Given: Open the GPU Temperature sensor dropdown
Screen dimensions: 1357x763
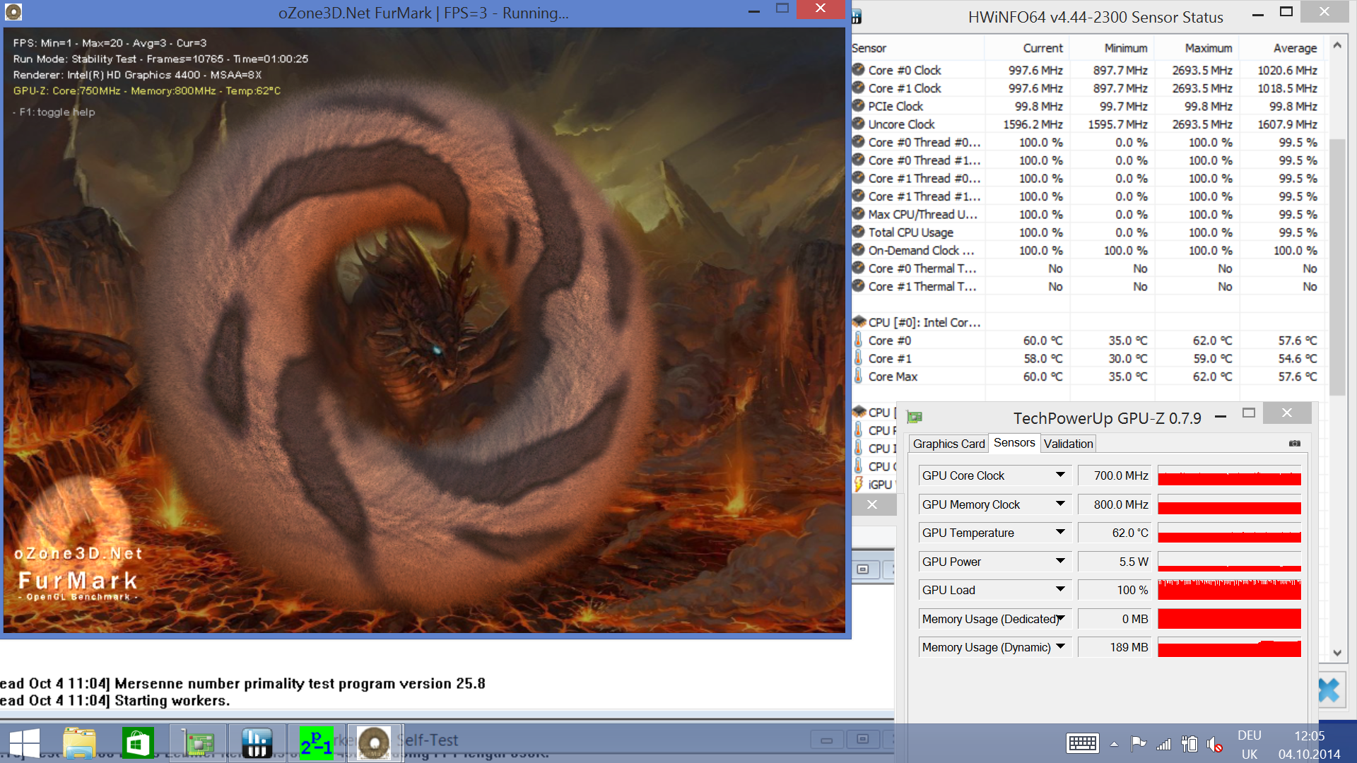Looking at the screenshot, I should [x=1060, y=533].
